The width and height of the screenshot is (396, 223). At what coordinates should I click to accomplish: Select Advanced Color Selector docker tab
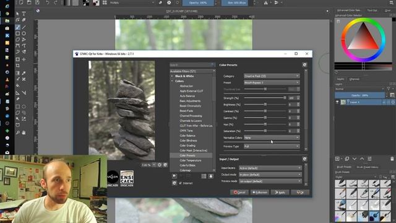coord(349,11)
